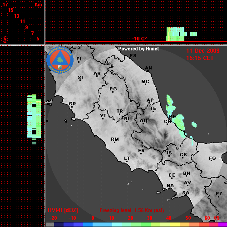Click the AV city marker
Image resolution: width=227 pixels, height=227 pixels.
pyautogui.click(x=188, y=186)
